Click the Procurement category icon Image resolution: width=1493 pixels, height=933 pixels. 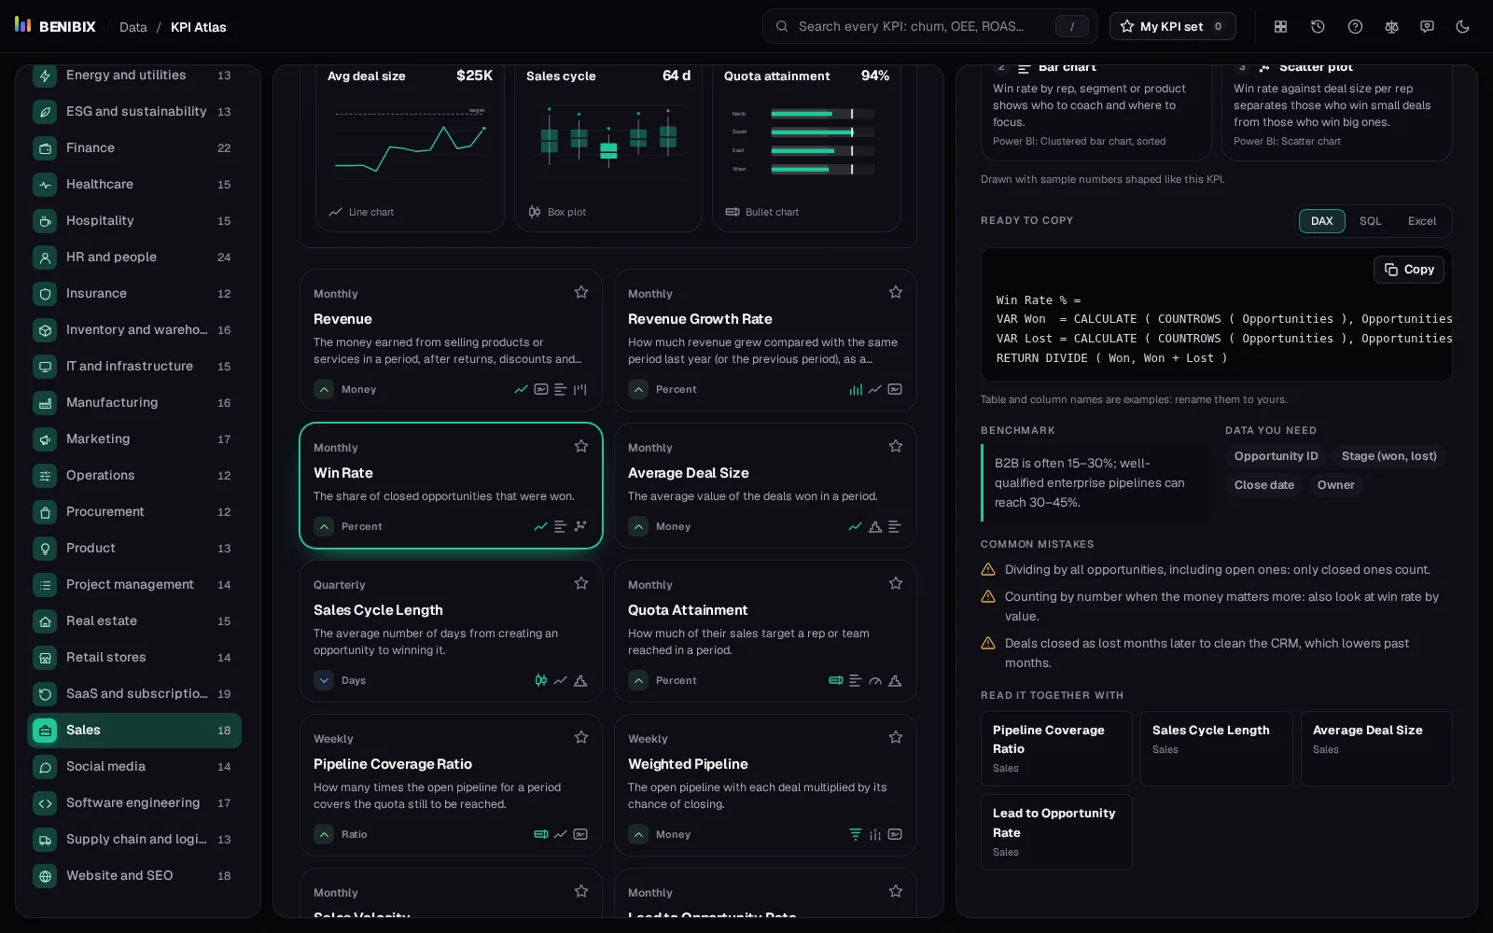click(x=45, y=512)
